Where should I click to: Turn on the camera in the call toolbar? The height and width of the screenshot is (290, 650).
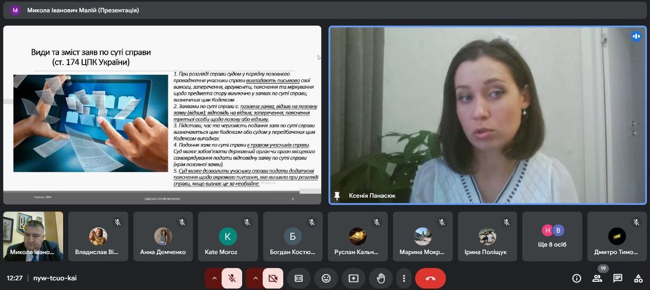(273, 278)
